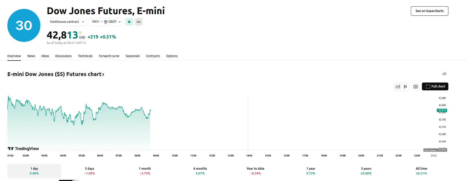Open E-mini Dow Jones Futures chart heading link
Viewport: 467px width, 181px height.
tap(56, 74)
